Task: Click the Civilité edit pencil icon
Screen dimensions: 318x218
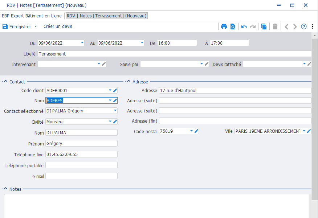Action: (115, 122)
